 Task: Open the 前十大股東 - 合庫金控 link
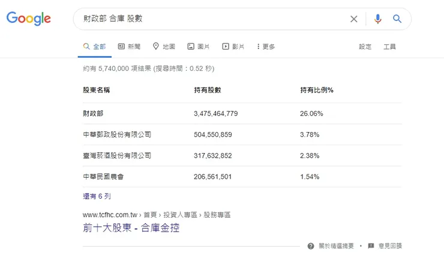[131, 228]
